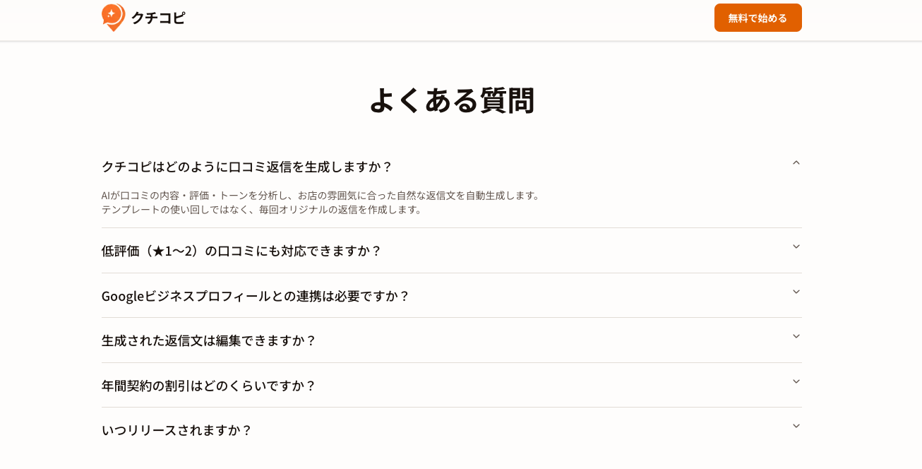
Task: Click the chevron next to 年間契約の割引
Action: [x=796, y=381]
